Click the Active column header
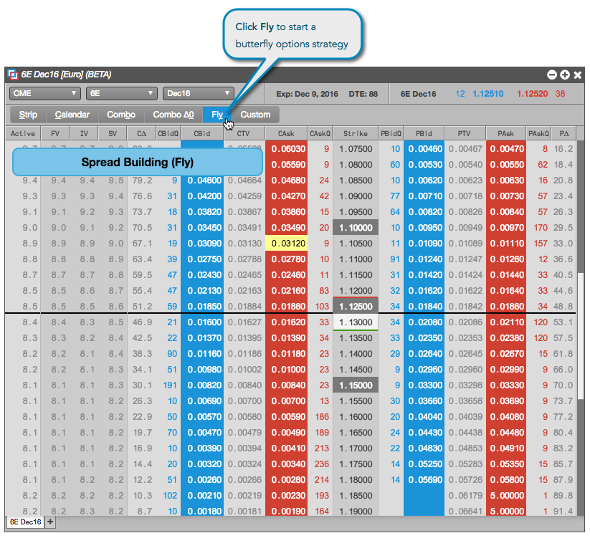Viewport: 590px width, 538px height. coord(23,133)
